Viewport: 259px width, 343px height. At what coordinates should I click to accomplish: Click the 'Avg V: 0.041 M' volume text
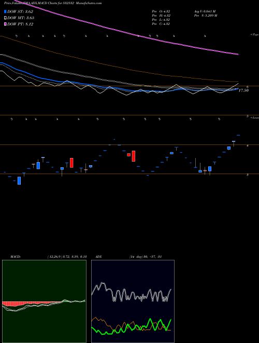[x=205, y=11]
